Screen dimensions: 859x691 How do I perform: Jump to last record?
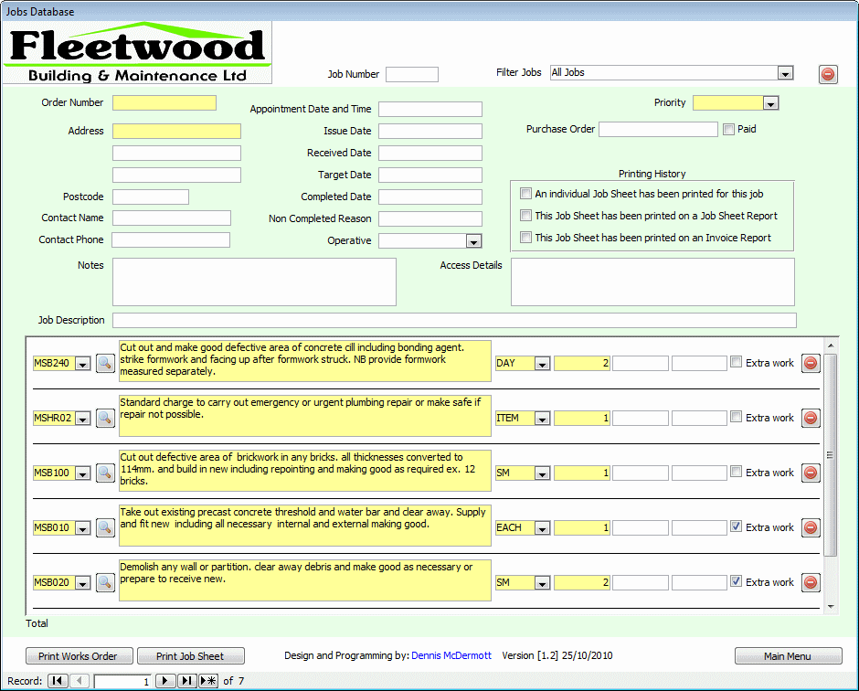pyautogui.click(x=186, y=681)
